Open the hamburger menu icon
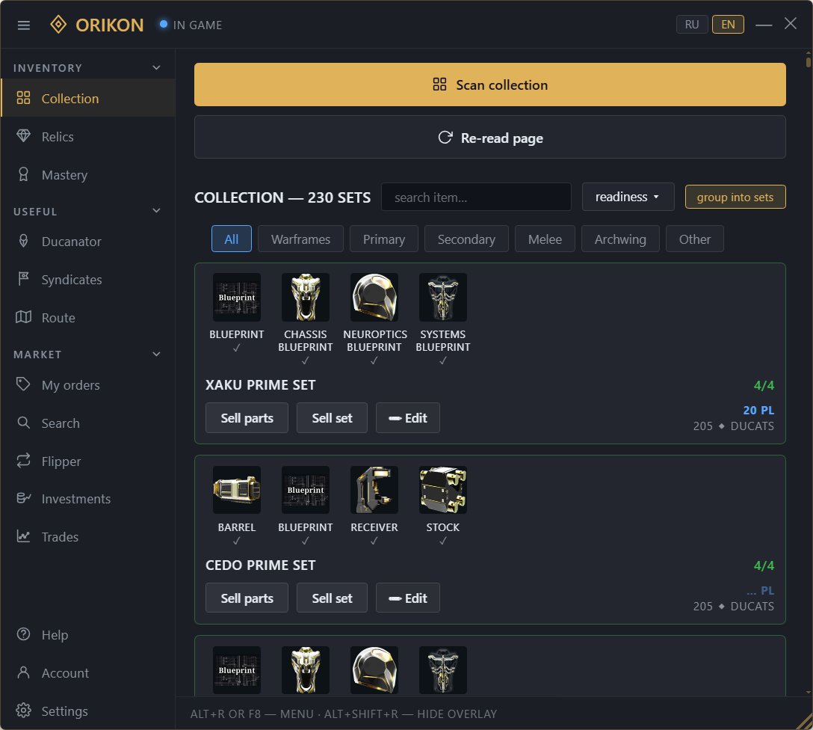813x730 pixels. (24, 25)
